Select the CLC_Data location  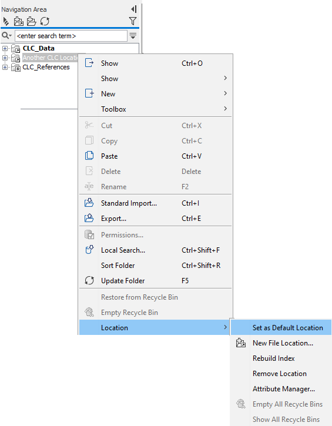(x=39, y=48)
